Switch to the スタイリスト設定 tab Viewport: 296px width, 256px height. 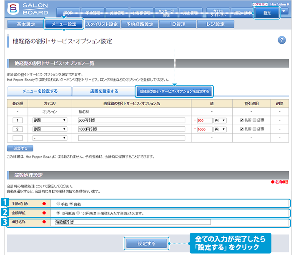coord(102,24)
